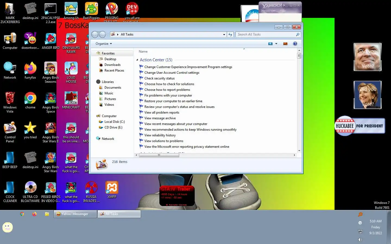Image resolution: width=391 pixels, height=244 pixels.
Task: Open 'you tried' star icon
Action: [30, 131]
